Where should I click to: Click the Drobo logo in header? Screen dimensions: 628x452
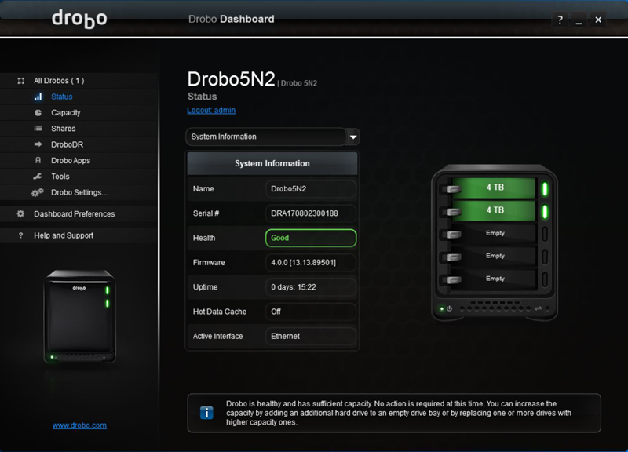point(79,19)
